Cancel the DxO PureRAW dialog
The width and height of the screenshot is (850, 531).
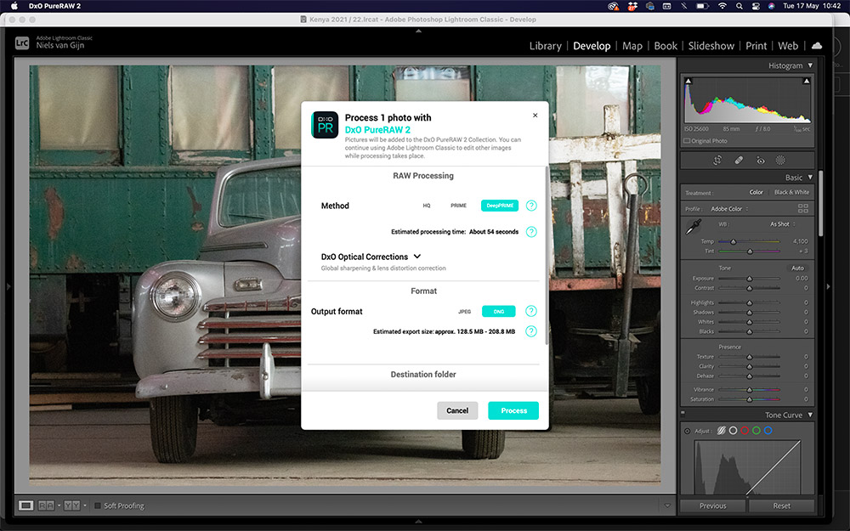(x=457, y=410)
